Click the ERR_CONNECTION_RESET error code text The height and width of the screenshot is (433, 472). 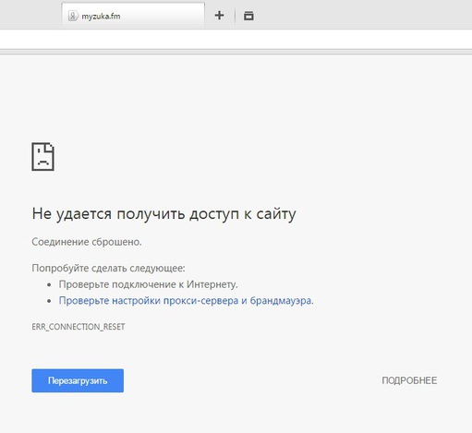[x=79, y=327]
